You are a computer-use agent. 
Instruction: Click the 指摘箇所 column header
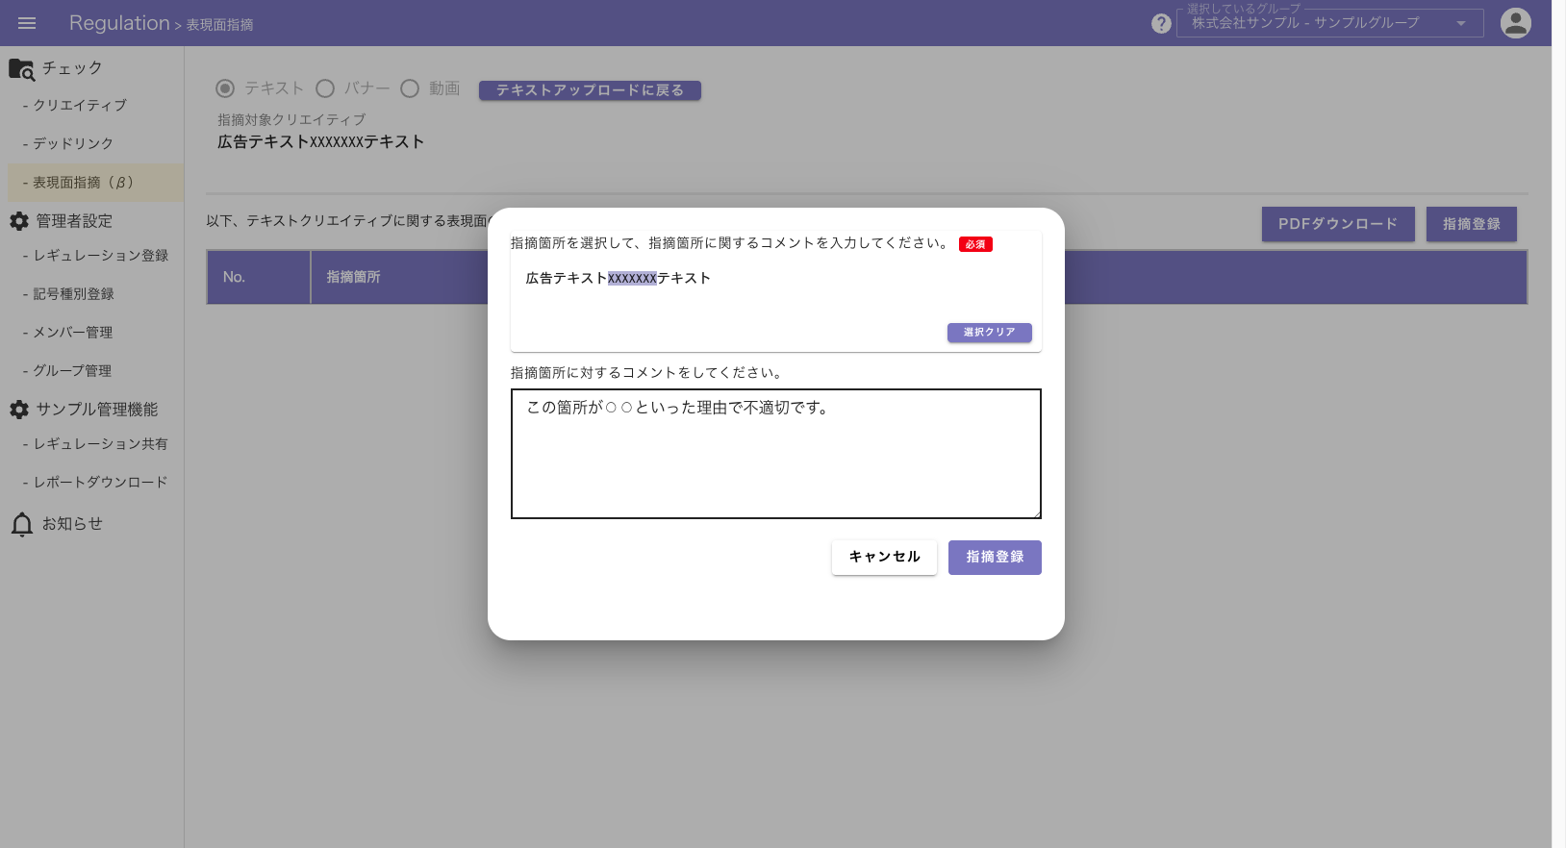pos(353,277)
